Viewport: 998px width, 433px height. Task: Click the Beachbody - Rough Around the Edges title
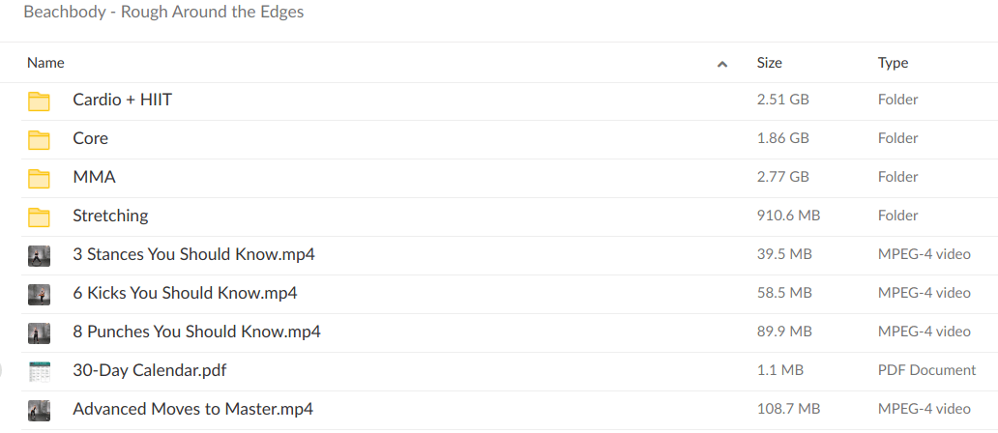(x=163, y=13)
